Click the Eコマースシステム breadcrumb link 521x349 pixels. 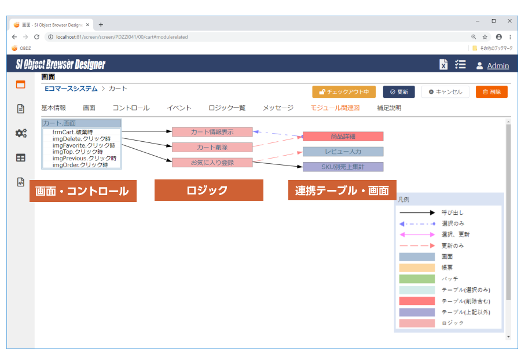pyautogui.click(x=71, y=89)
